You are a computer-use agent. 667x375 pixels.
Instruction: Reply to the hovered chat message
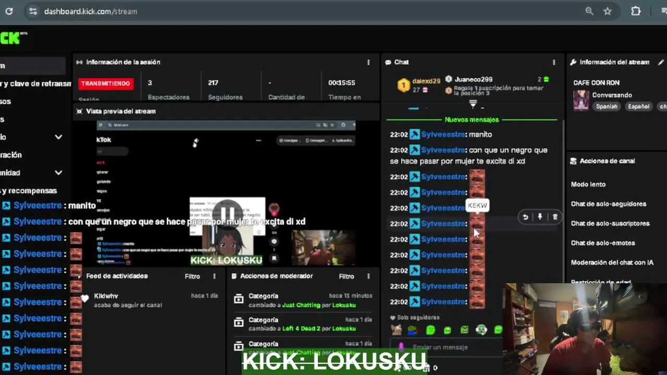(x=525, y=217)
